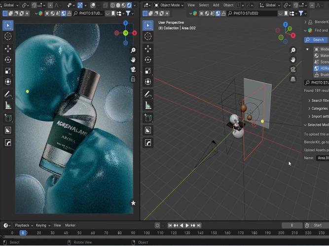Screen dimensions: 329x246
Task: Open the View menu in the right viewport
Action: click(191, 5)
